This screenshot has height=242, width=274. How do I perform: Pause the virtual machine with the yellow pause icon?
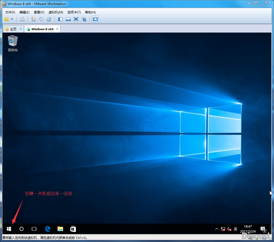[7, 19]
